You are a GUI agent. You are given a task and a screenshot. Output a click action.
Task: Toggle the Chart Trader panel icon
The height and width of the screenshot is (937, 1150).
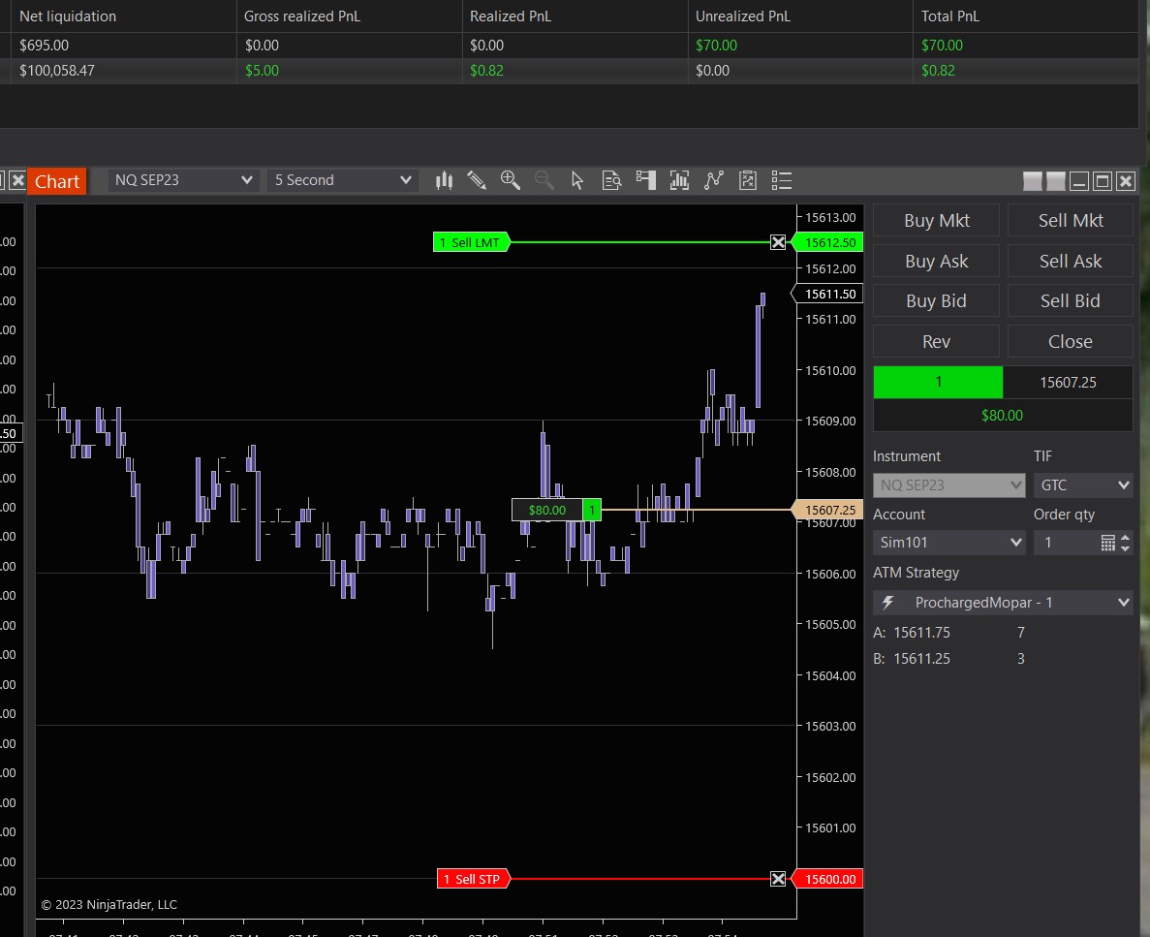coord(645,180)
